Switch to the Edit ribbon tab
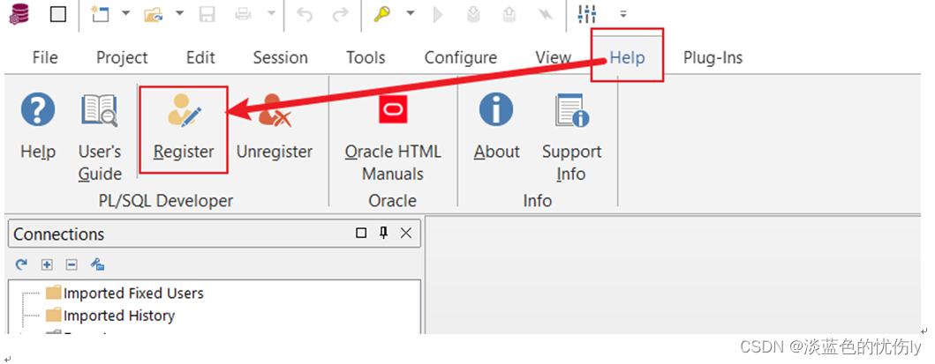This screenshot has height=364, width=935. tap(200, 57)
